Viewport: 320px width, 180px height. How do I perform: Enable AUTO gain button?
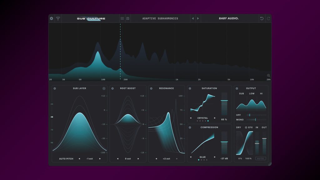coord(261,158)
